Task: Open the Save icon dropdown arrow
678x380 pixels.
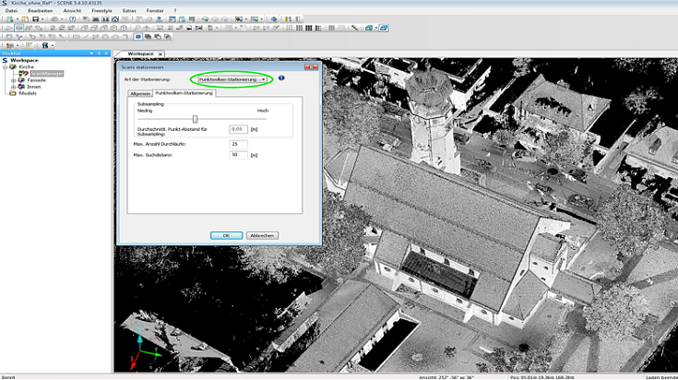Action: click(42, 19)
